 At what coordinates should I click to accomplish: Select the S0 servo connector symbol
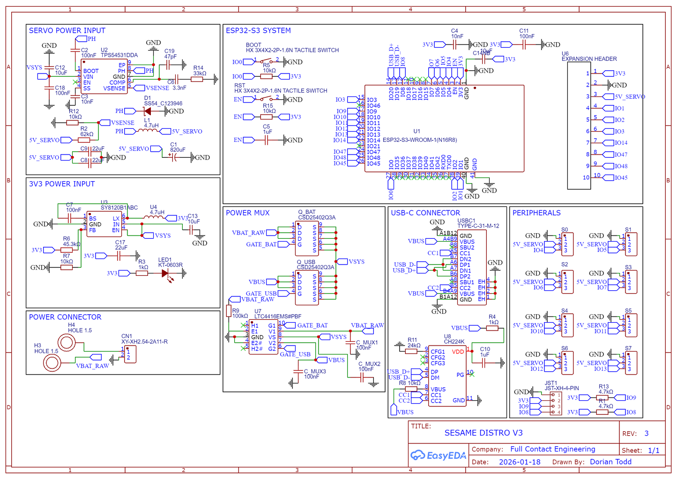coord(567,244)
